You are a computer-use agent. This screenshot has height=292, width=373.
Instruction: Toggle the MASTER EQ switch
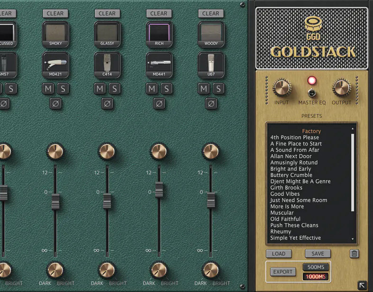[312, 93]
